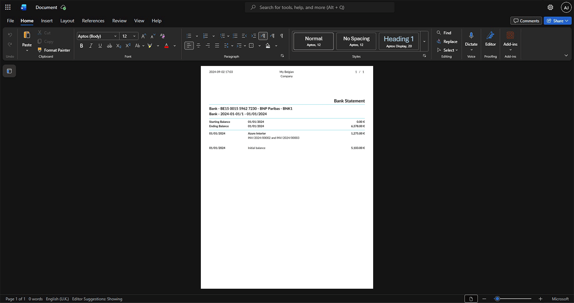The height and width of the screenshot is (303, 574).
Task: Click zoom in plus button
Action: pyautogui.click(x=540, y=299)
